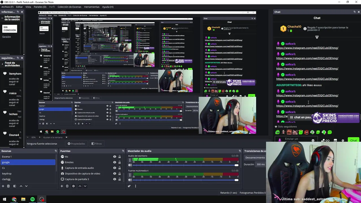Hide the tts source

[115, 156]
